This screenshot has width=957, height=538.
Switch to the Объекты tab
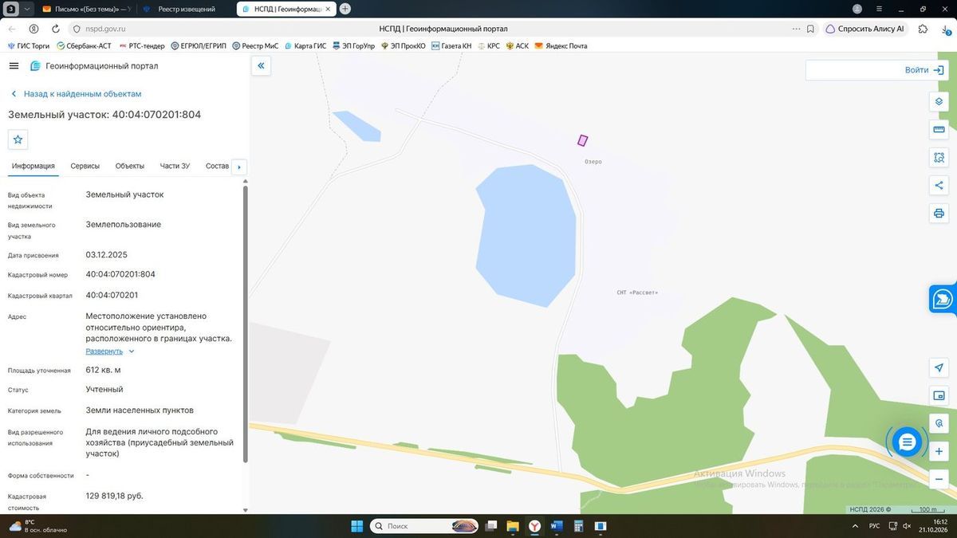130,166
